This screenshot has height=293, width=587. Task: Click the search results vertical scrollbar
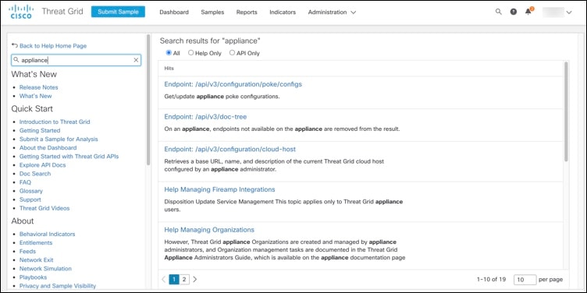(566, 111)
